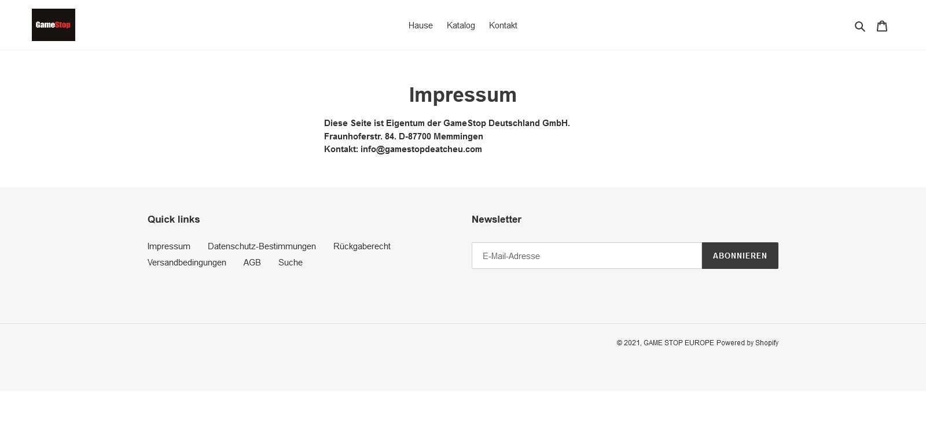Click the Quick links heading

(174, 219)
